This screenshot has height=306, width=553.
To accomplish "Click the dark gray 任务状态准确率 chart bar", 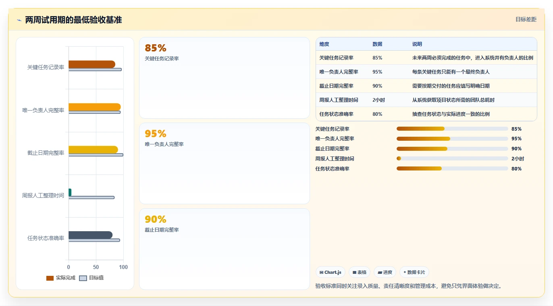I will click(x=90, y=235).
